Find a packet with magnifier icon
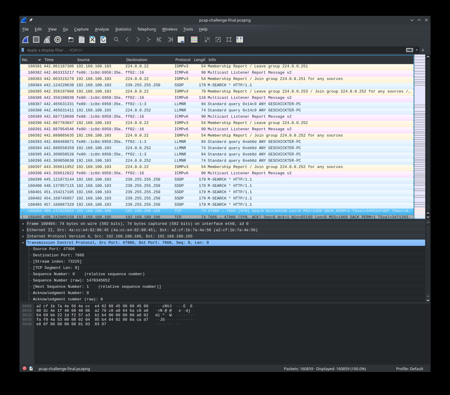Viewport: 450px width, 395px height. tap(116, 40)
